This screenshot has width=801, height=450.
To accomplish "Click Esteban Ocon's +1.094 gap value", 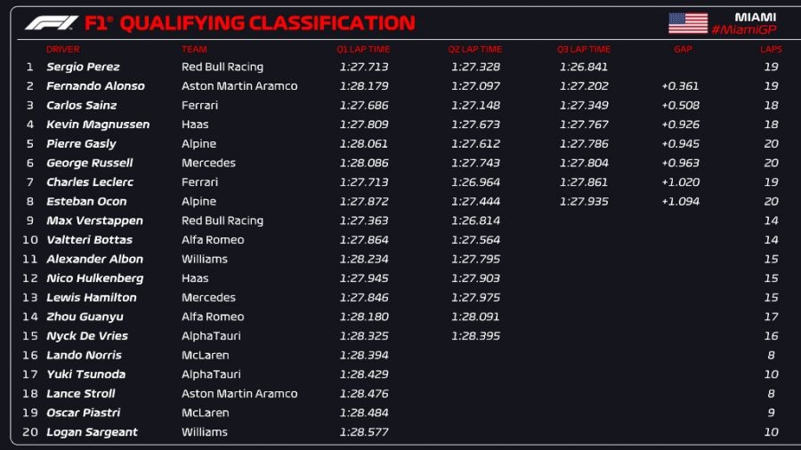I will [680, 202].
